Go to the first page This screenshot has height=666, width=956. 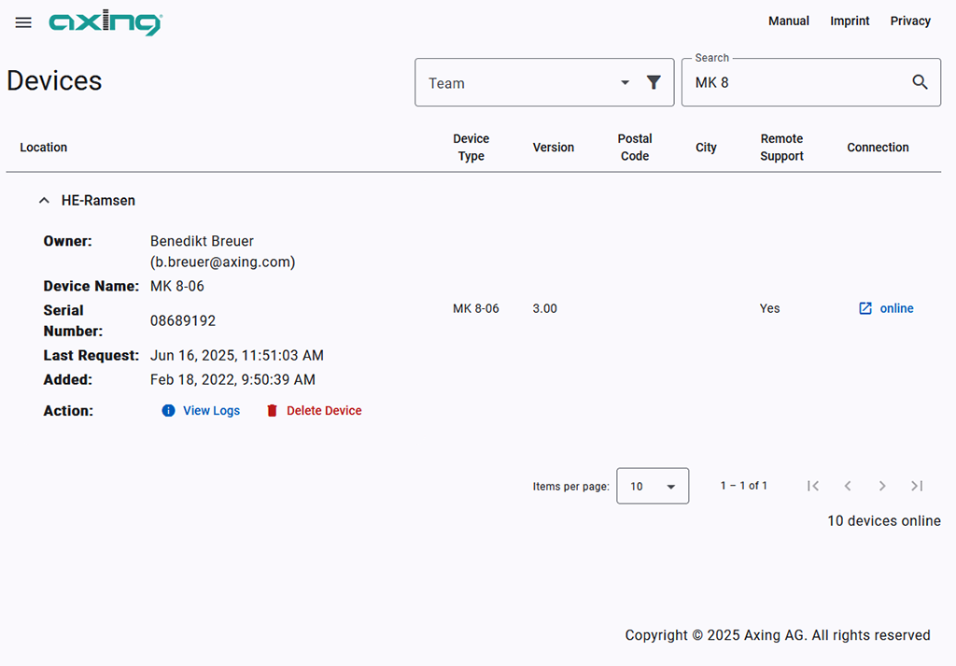(x=813, y=486)
